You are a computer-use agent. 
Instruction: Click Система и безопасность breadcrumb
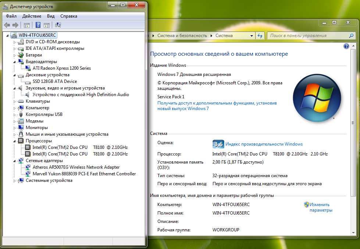[x=182, y=36]
